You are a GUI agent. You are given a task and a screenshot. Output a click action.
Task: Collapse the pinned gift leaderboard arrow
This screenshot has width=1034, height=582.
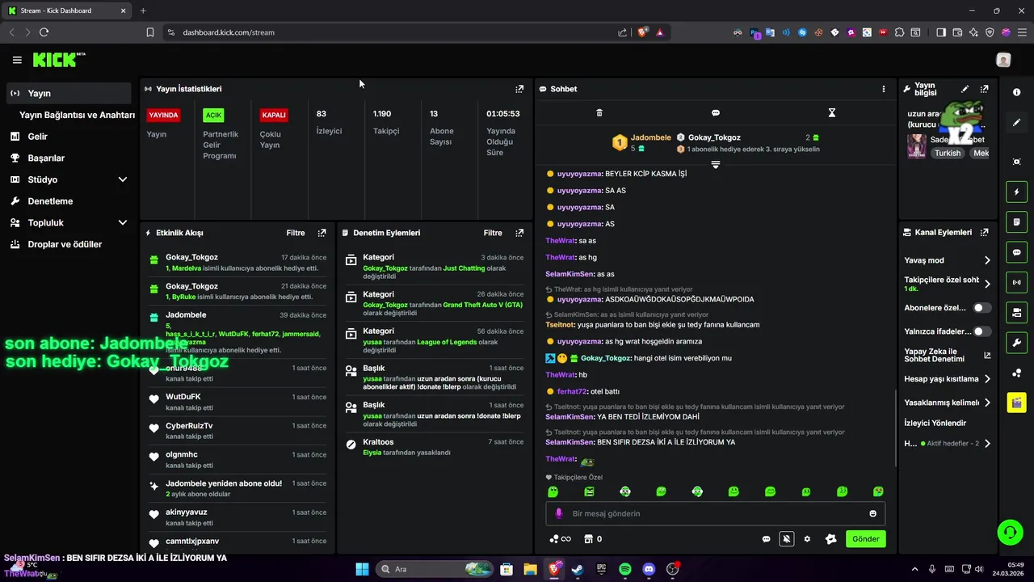pos(716,164)
